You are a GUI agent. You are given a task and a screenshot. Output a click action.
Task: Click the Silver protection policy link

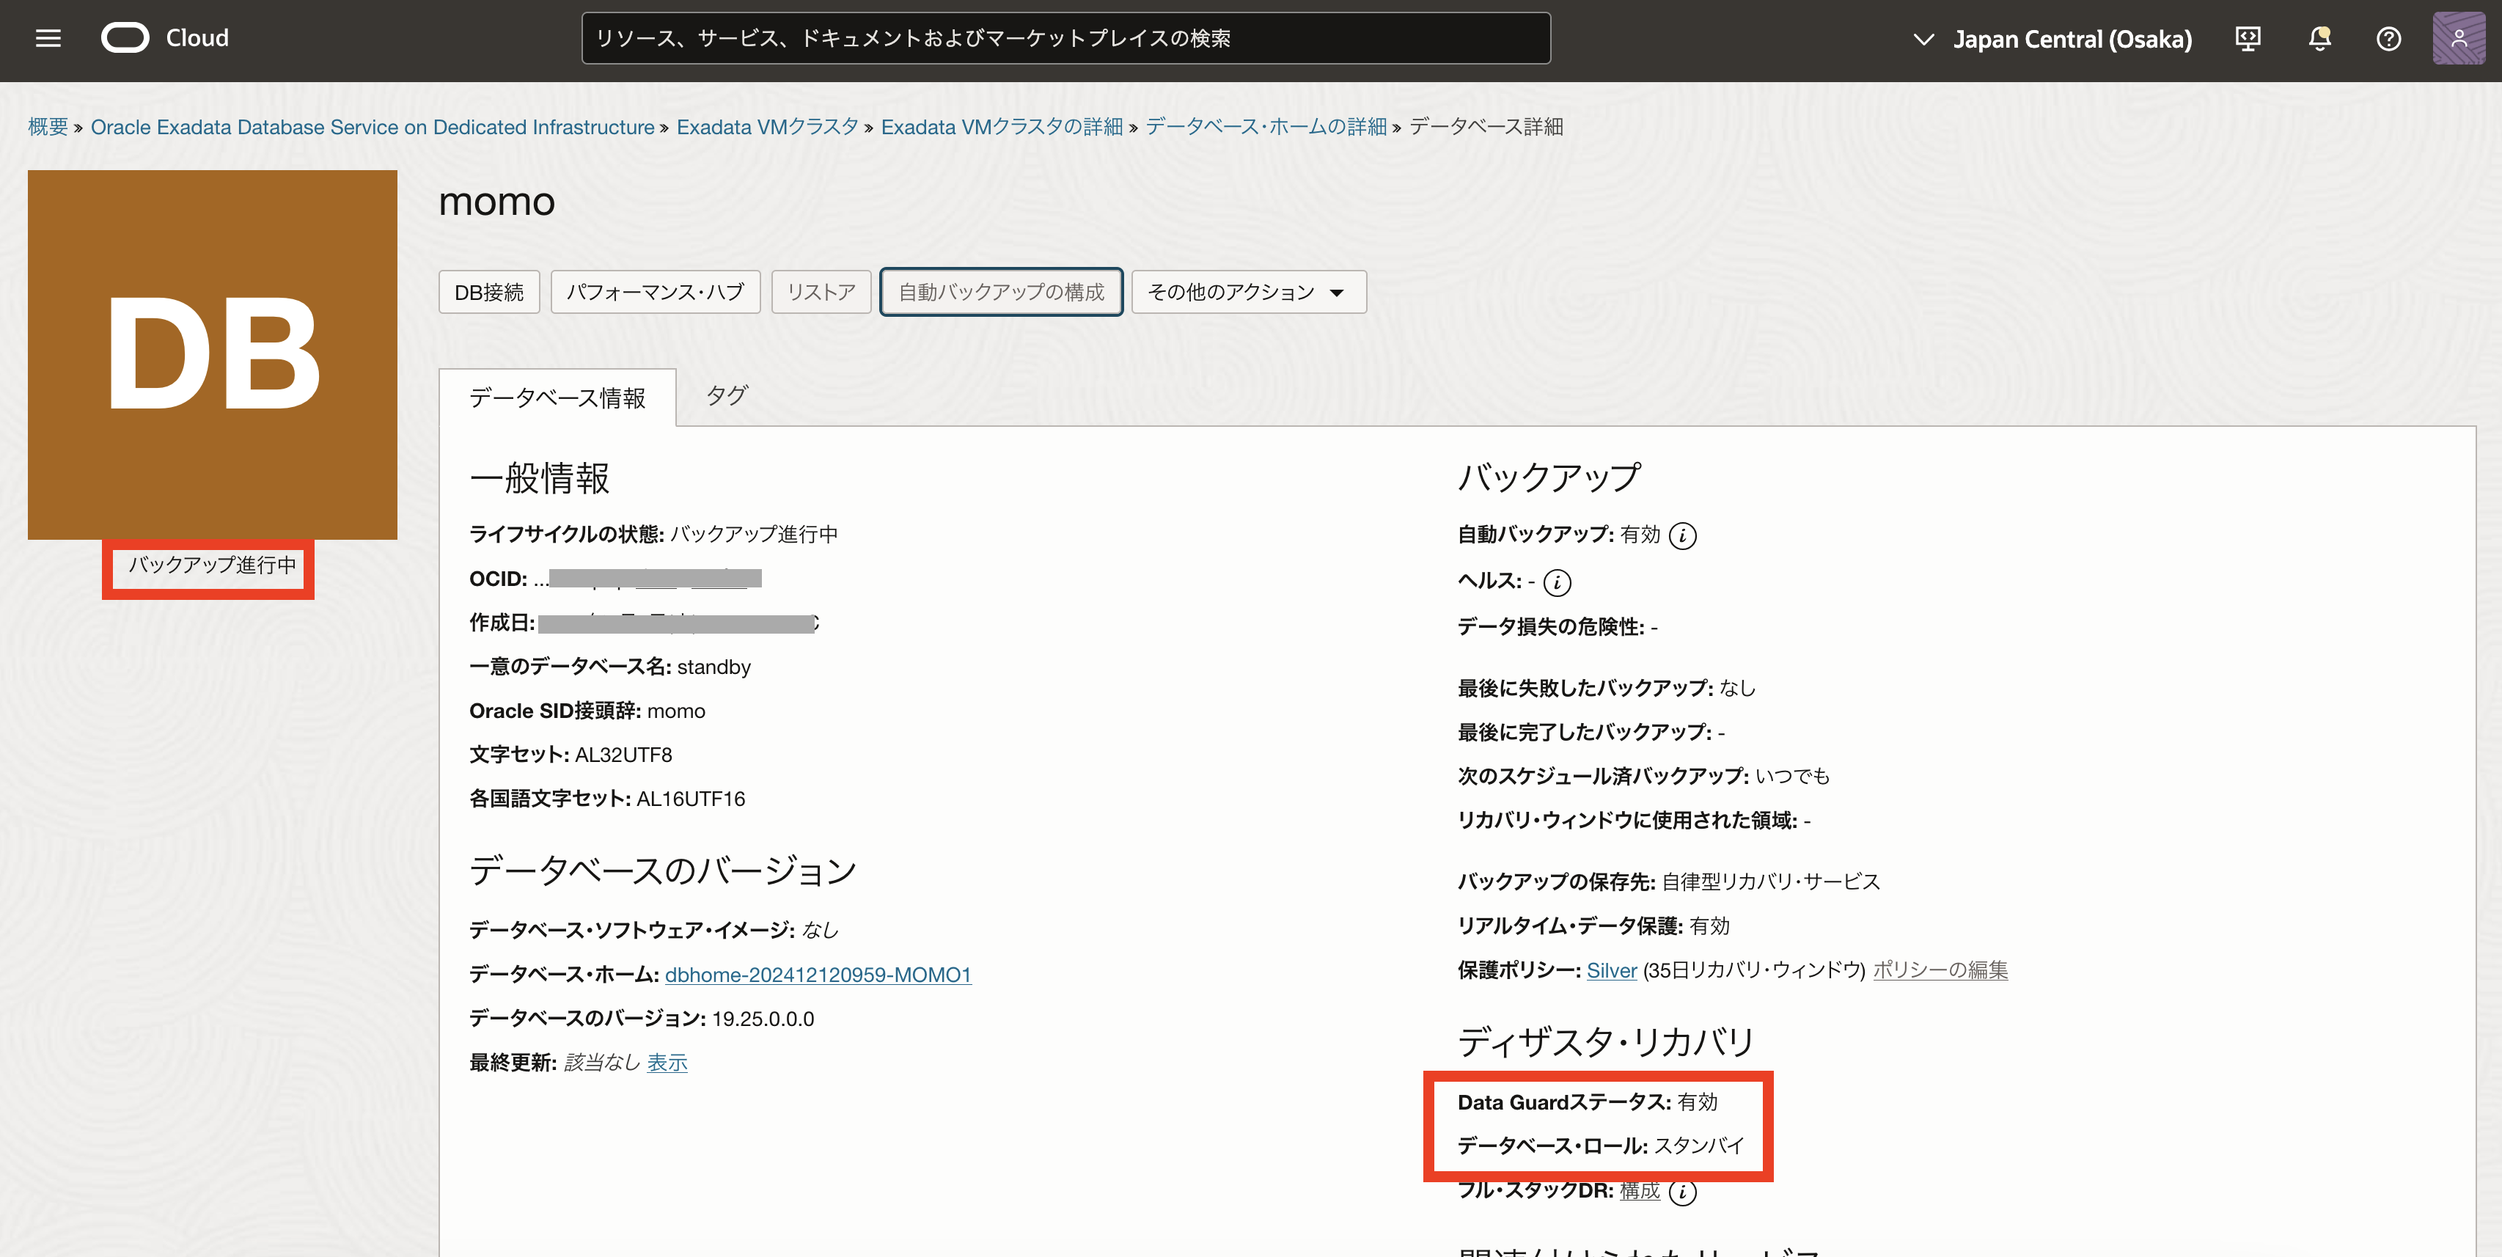point(1611,970)
